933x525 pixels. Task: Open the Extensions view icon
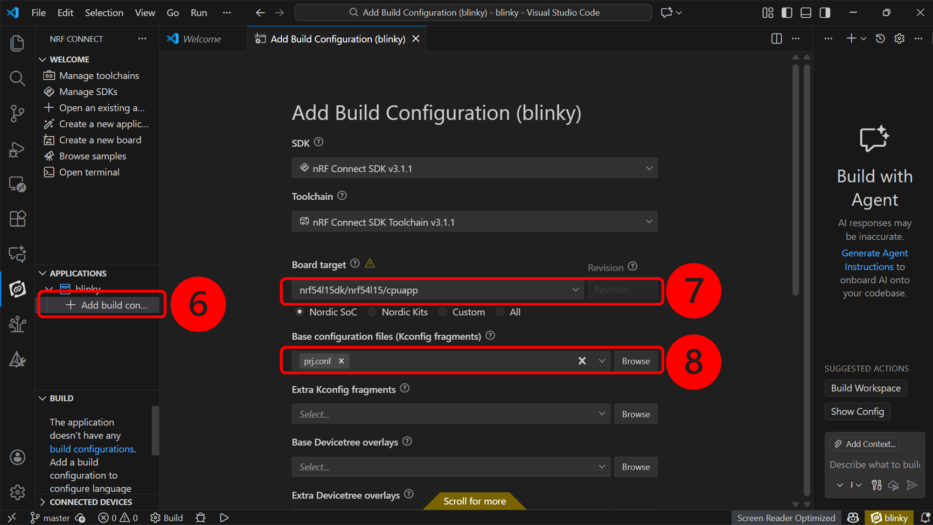17,218
